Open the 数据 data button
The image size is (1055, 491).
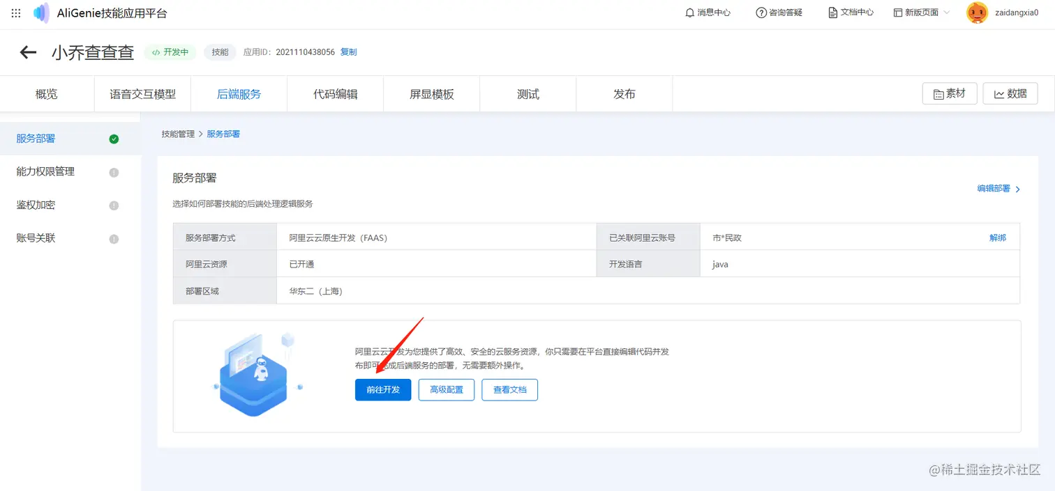point(1010,93)
